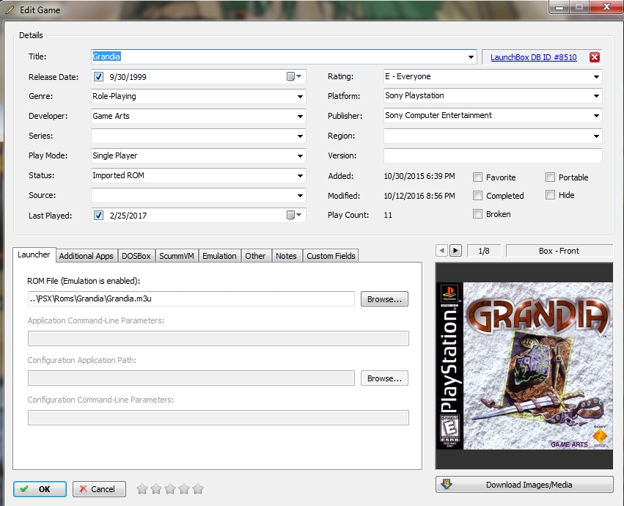Click the Play Count value 11
This screenshot has width=624, height=506.
pos(388,215)
